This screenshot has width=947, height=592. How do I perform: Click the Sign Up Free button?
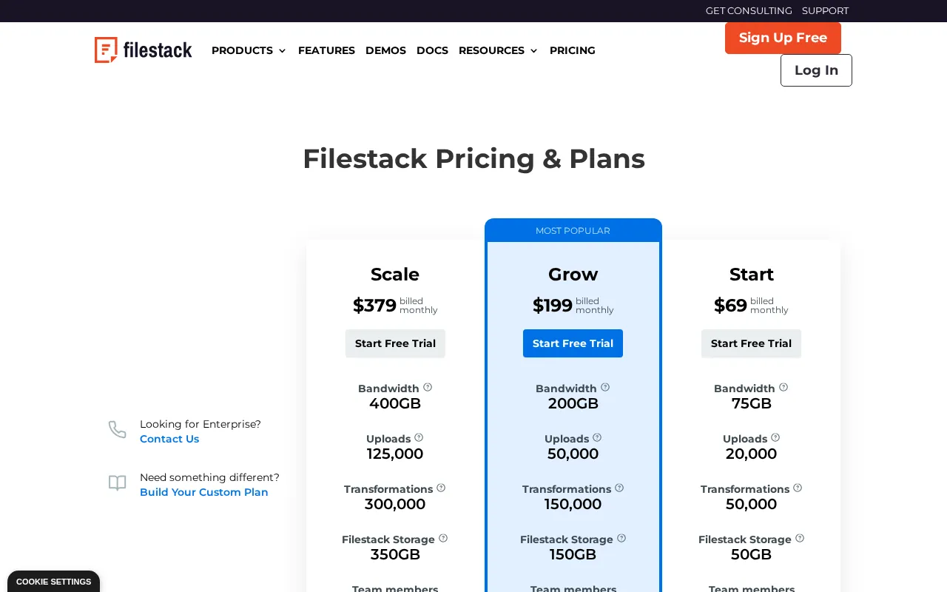(x=783, y=38)
